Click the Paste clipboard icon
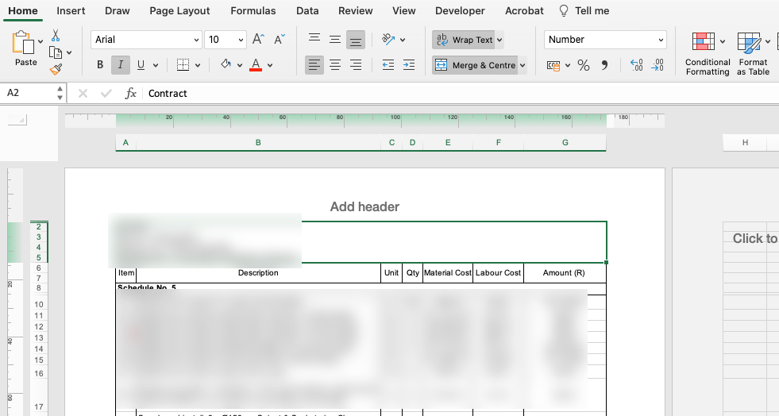Image resolution: width=779 pixels, height=416 pixels. pyautogui.click(x=23, y=42)
